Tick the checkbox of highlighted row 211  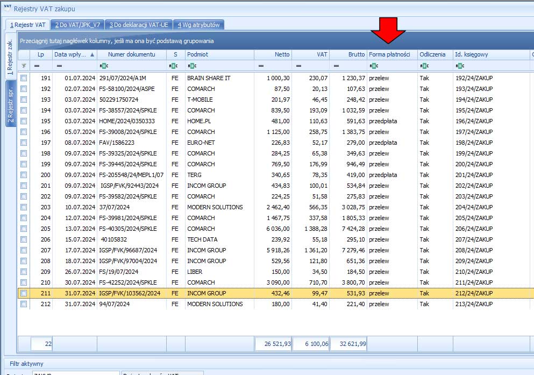24,293
